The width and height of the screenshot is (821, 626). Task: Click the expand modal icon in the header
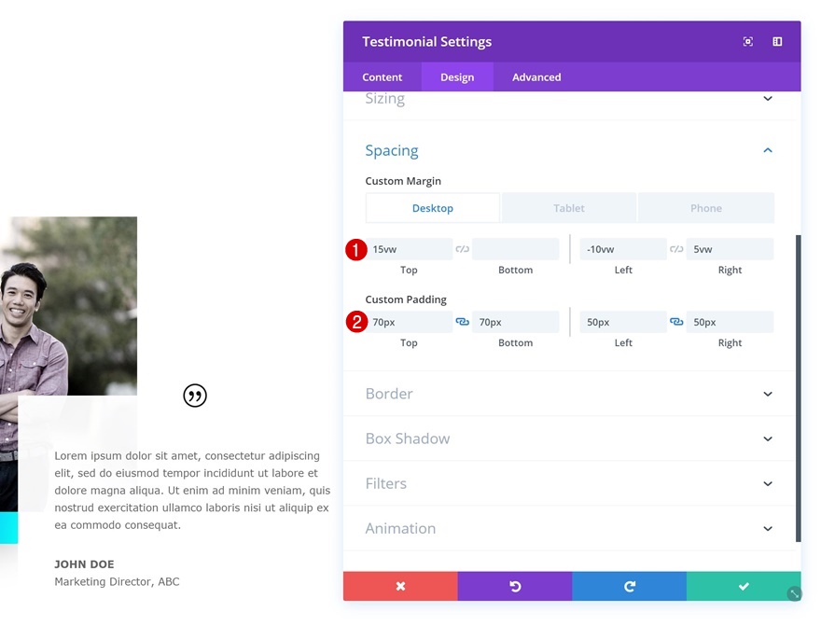pyautogui.click(x=747, y=41)
